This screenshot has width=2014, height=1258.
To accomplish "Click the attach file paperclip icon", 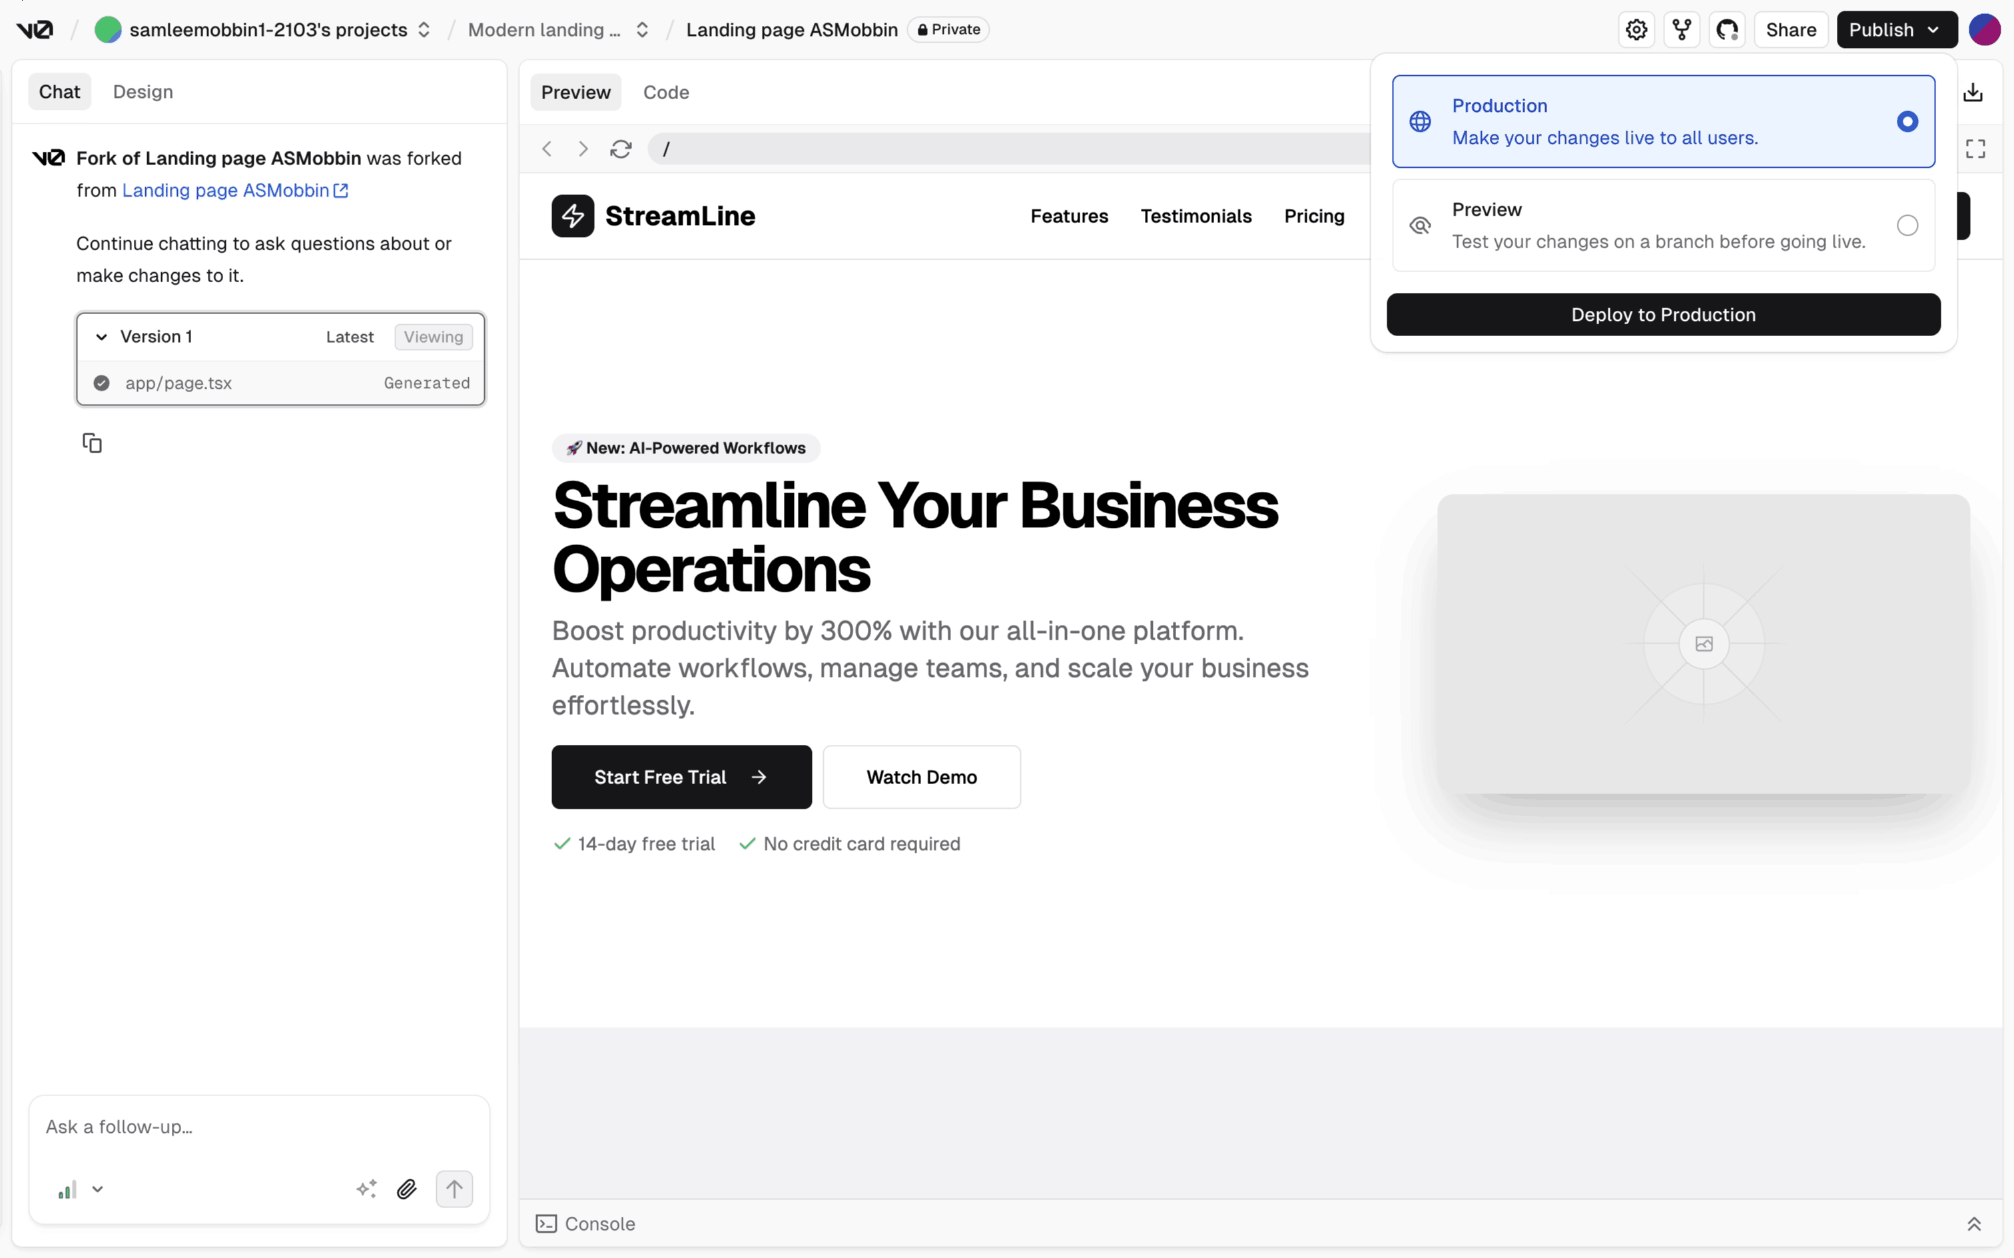I will (x=406, y=1189).
